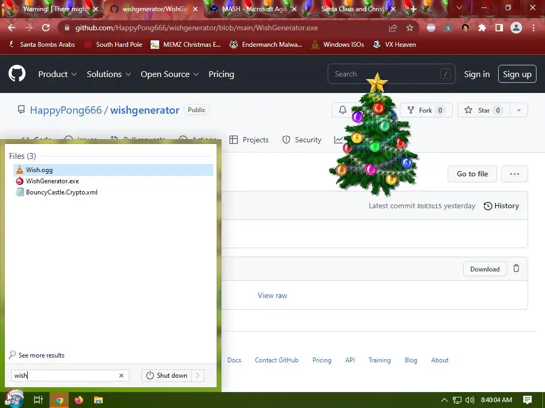Open BouncyCastle.Crypto.xml search result

pyautogui.click(x=113, y=192)
